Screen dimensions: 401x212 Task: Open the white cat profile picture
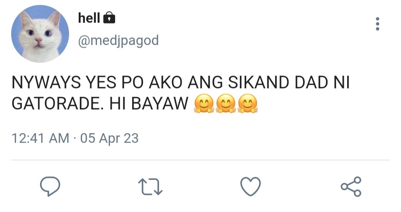coord(40,34)
